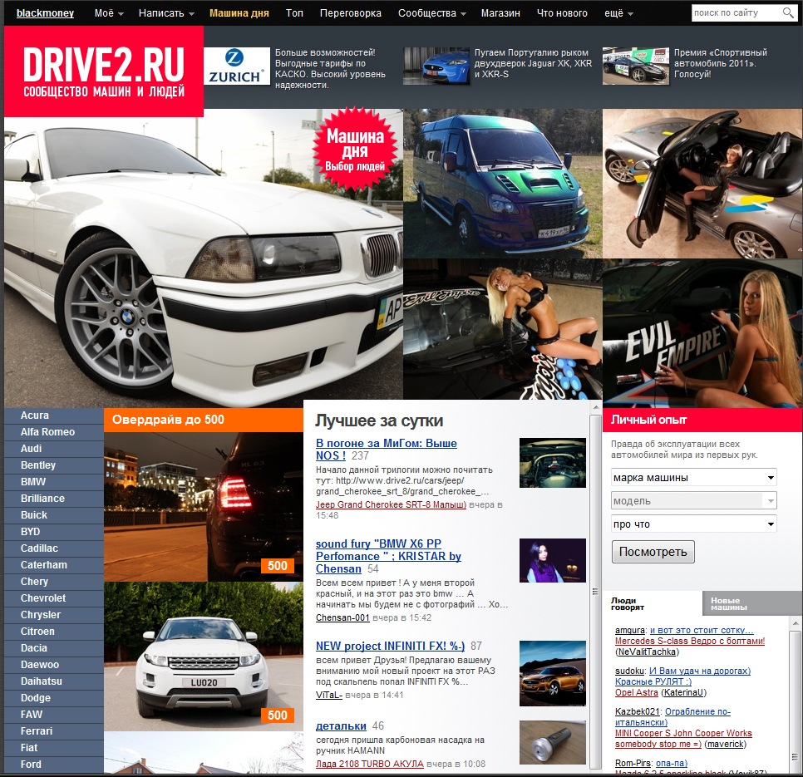Image resolution: width=803 pixels, height=777 pixels.
Task: Expand the "Моё" menu
Action: 109,13
